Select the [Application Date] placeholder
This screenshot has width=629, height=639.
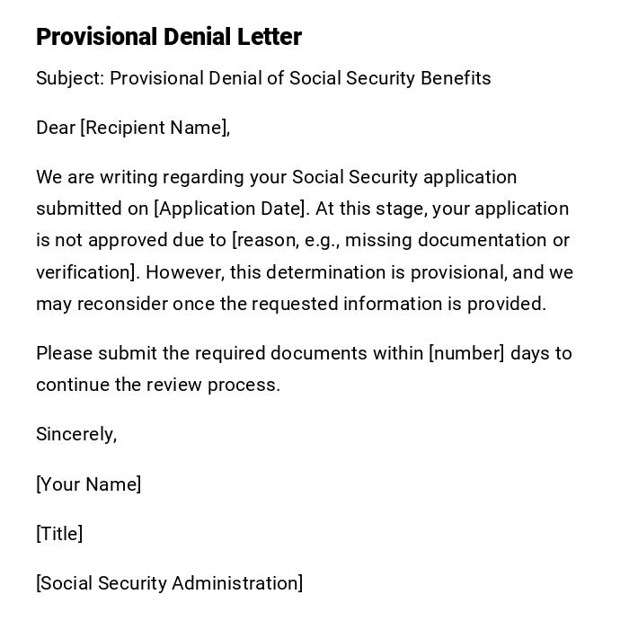click(x=231, y=209)
